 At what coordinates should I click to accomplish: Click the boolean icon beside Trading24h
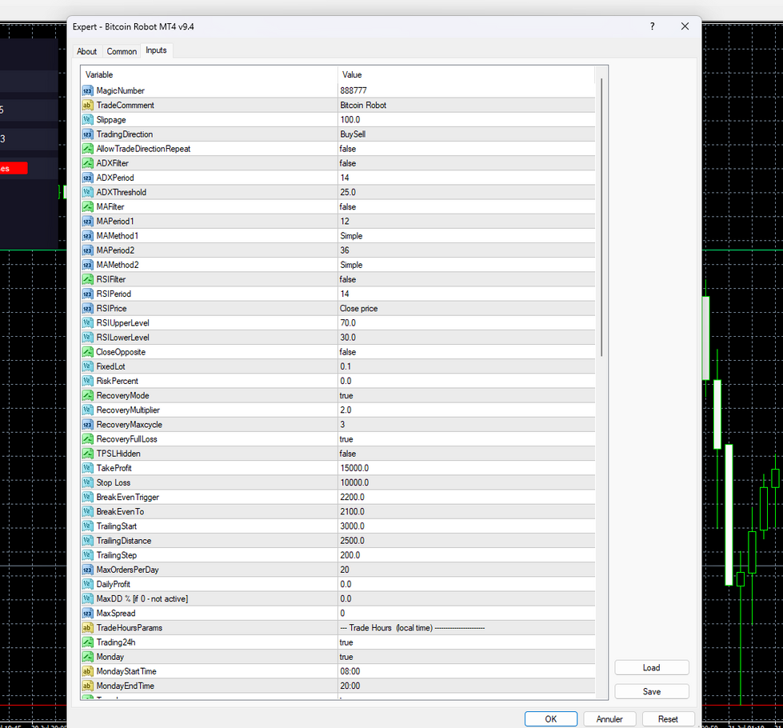pyautogui.click(x=87, y=642)
